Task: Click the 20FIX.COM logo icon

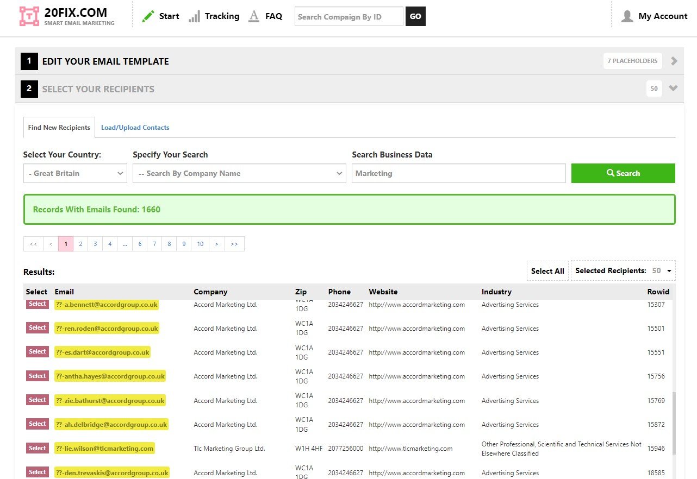Action: 29,16
